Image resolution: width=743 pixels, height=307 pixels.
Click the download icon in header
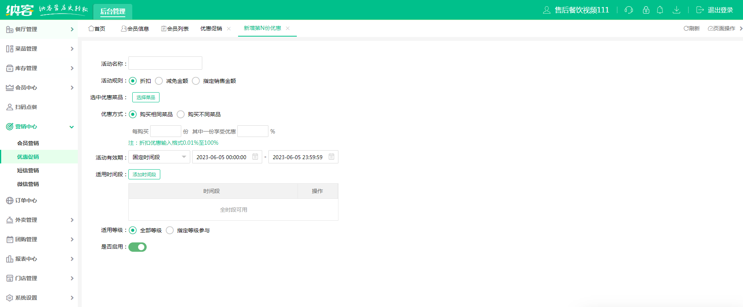click(x=676, y=10)
